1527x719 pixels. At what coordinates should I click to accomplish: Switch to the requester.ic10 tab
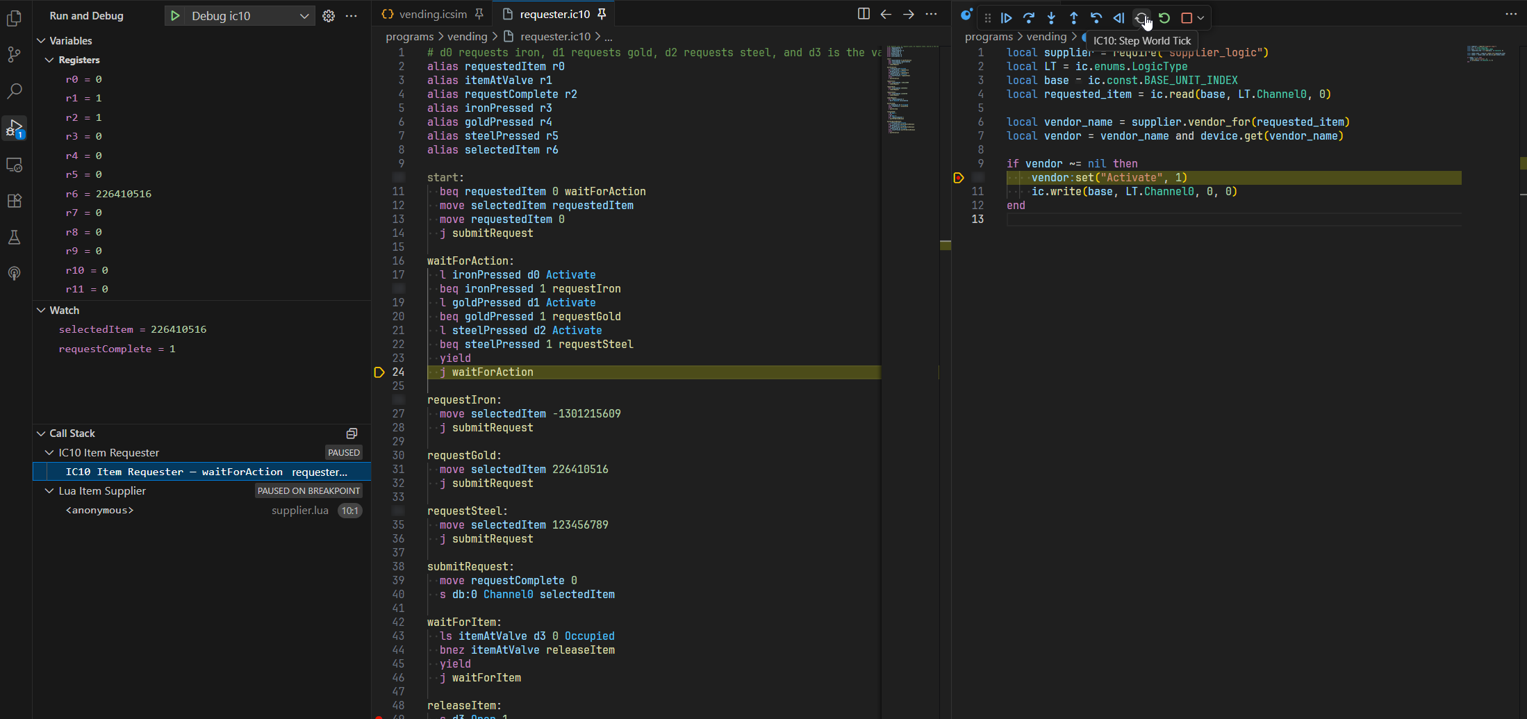(x=554, y=14)
